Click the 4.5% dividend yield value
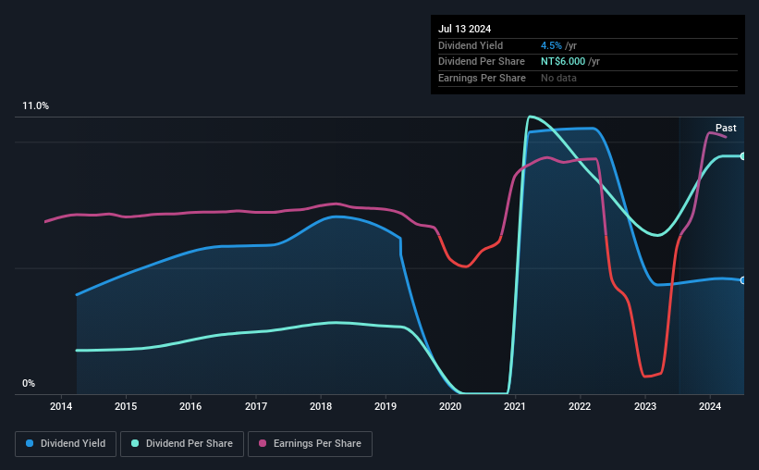This screenshot has width=759, height=470. tap(551, 45)
